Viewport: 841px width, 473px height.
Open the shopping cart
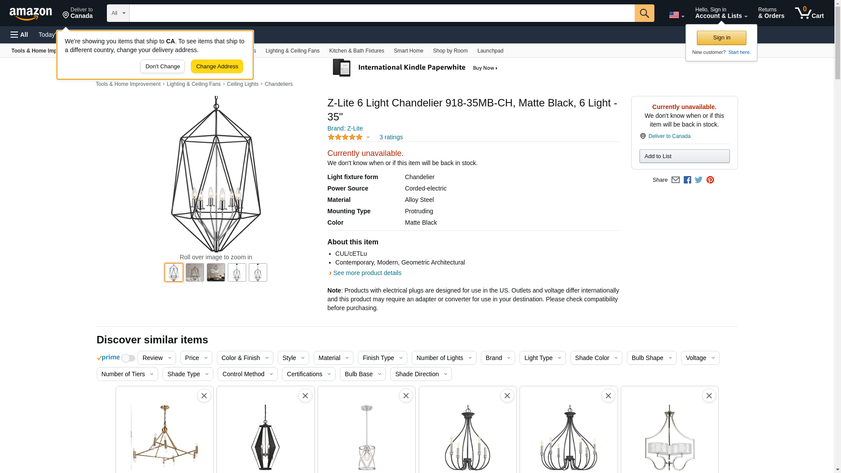[x=809, y=13]
